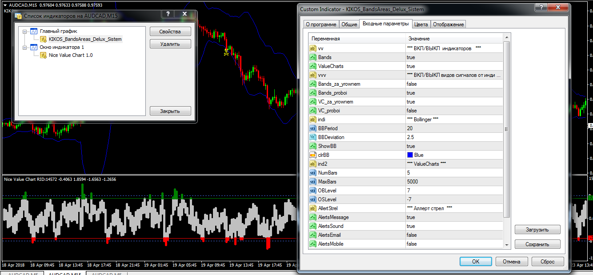The width and height of the screenshot is (593, 275).
Task: Click the Загрузить button
Action: pos(537,230)
